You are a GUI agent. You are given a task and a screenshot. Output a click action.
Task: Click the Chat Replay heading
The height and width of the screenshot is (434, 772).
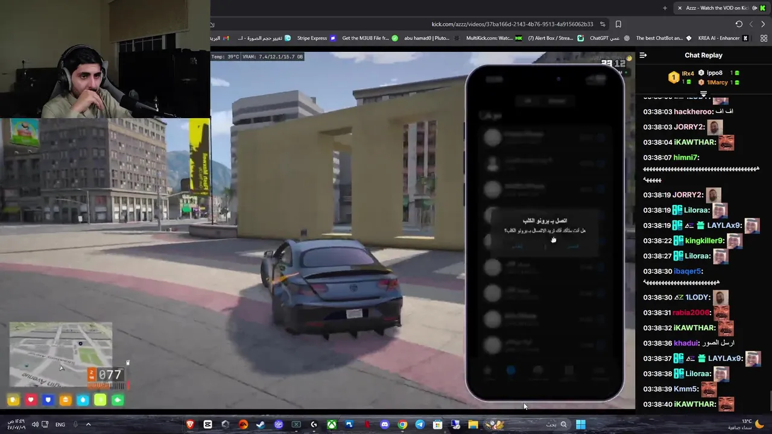point(703,55)
